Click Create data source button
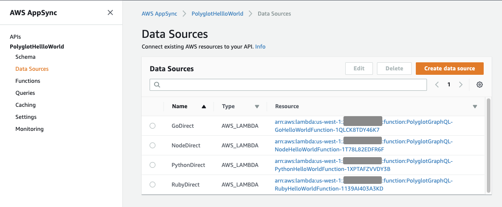The image size is (502, 207). 449,69
